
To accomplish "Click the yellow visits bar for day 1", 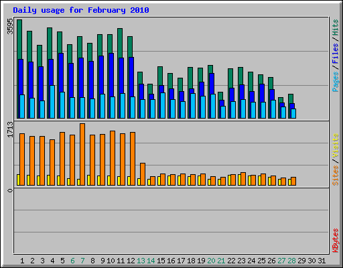I will 18,180.
